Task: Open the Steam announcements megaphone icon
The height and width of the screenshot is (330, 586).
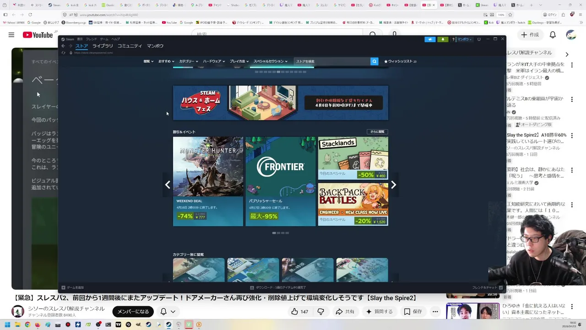Action: coord(430,39)
